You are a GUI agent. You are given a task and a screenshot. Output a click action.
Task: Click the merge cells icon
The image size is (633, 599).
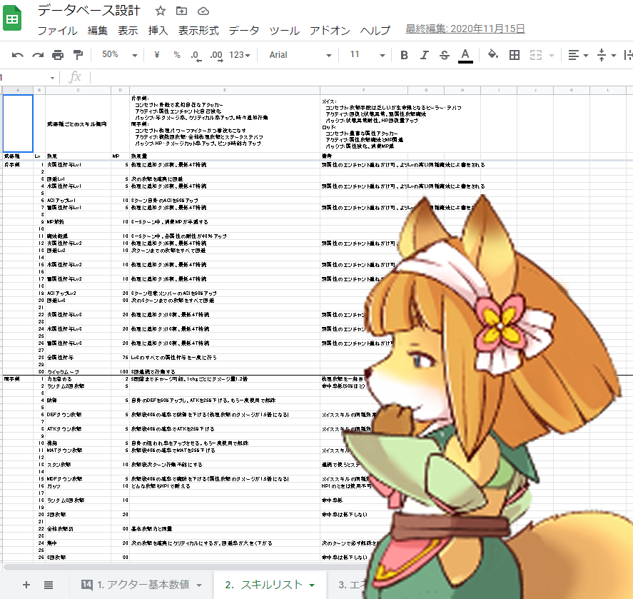coord(536,55)
